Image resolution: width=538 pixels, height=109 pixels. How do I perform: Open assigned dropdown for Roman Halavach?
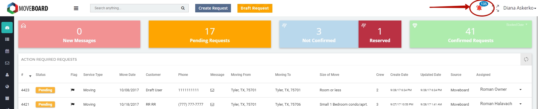coord(521,104)
